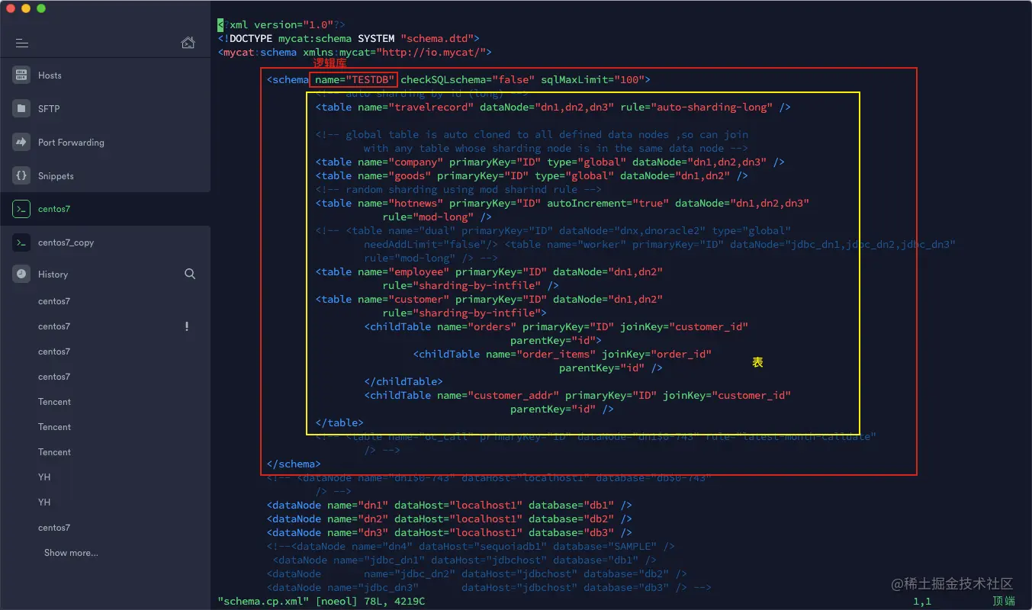Click the exclamation warning icon on centos7 entry
Screen dimensions: 1032x610
click(x=187, y=326)
